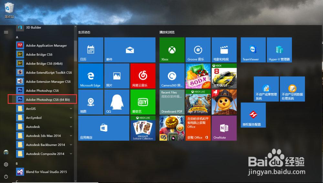Open the 不动产成果管理系统 tile
This screenshot has height=183, width=323.
[266, 89]
